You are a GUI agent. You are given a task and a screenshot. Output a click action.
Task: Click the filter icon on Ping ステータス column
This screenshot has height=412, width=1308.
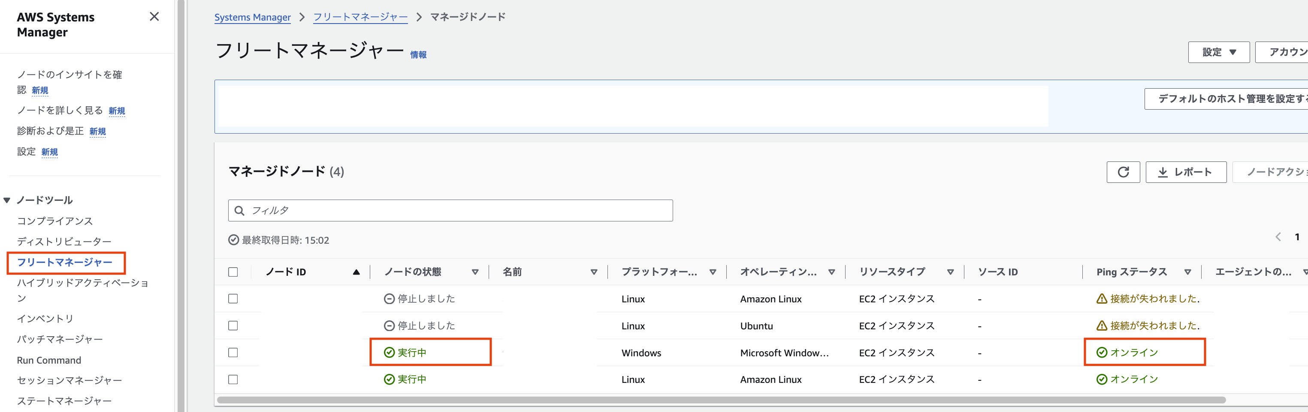click(1187, 272)
